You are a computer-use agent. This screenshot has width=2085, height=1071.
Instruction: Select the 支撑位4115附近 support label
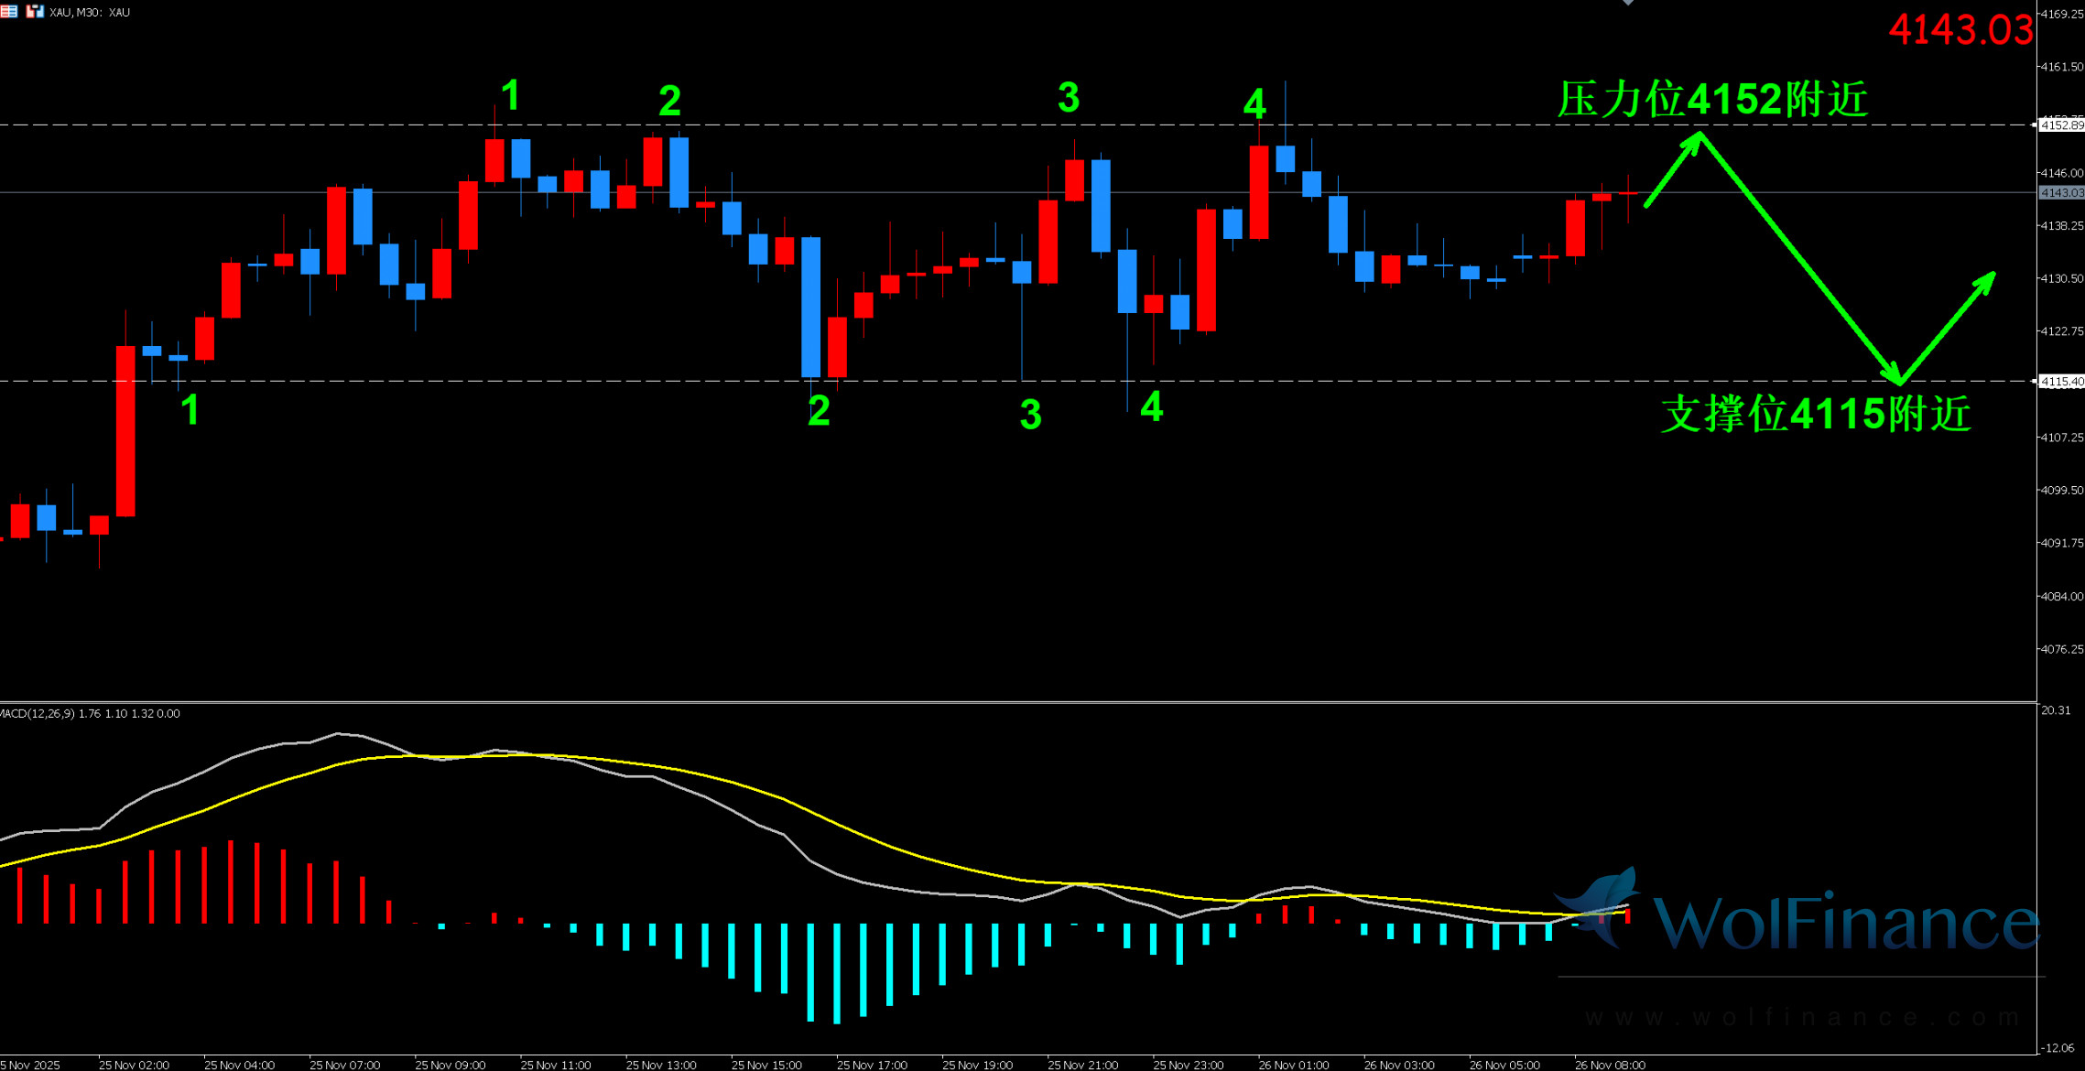click(x=1815, y=414)
